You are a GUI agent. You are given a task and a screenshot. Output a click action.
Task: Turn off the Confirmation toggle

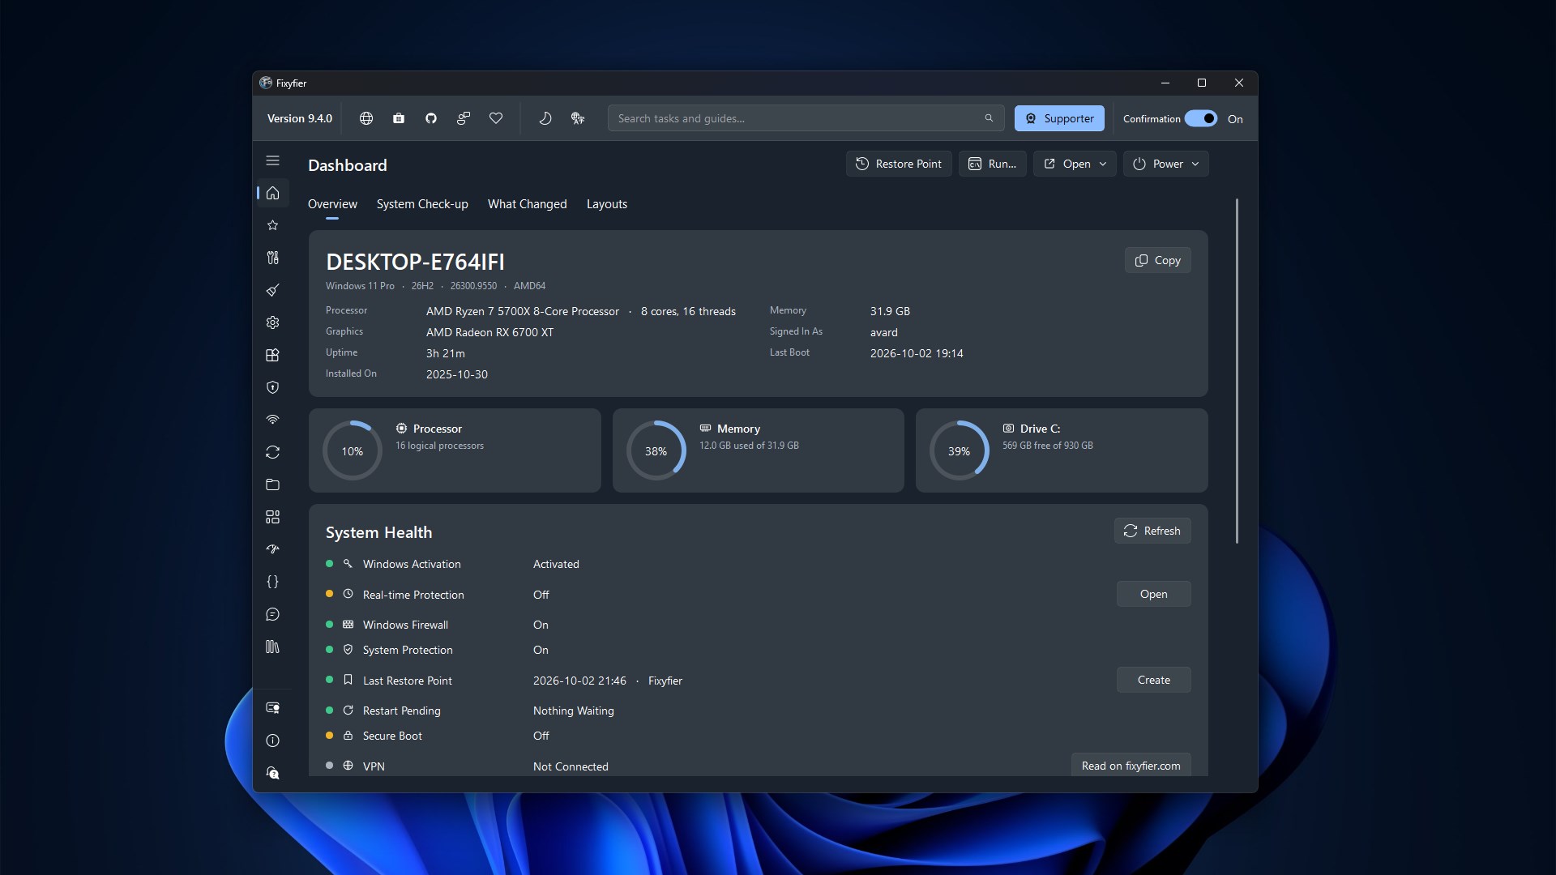click(1200, 118)
